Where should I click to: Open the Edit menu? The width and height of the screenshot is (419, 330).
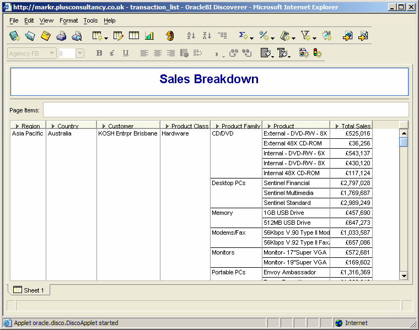(x=29, y=20)
